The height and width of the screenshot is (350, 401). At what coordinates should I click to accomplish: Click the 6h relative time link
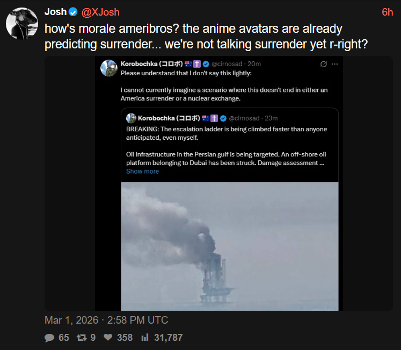[387, 12]
